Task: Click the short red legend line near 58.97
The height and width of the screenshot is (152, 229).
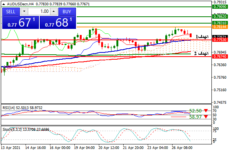Action: click(179, 117)
